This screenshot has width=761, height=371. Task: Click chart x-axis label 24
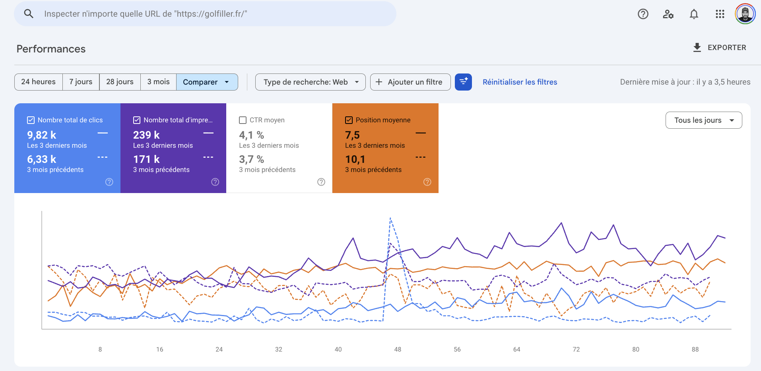coord(219,350)
